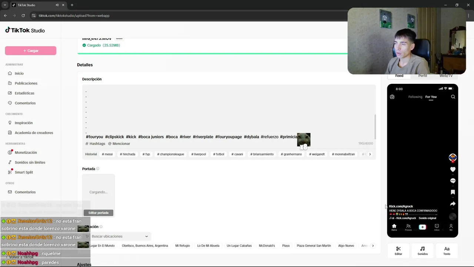
Task: Click the comment bubble in preview
Action: (x=453, y=181)
